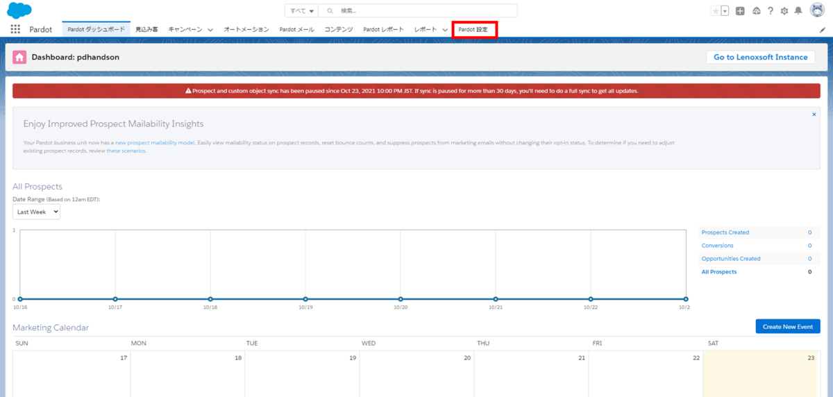This screenshot has width=833, height=397.
Task: Click the Dashboard: pdhandson title
Action: (76, 57)
